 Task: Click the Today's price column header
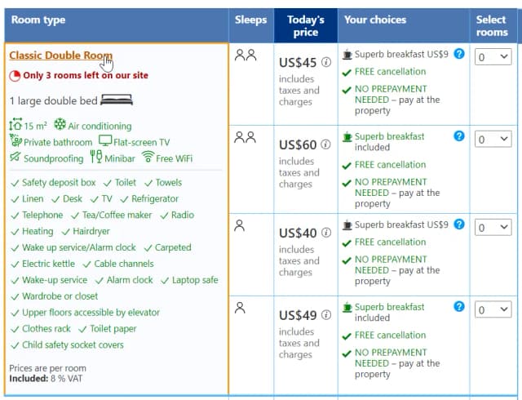click(x=306, y=25)
